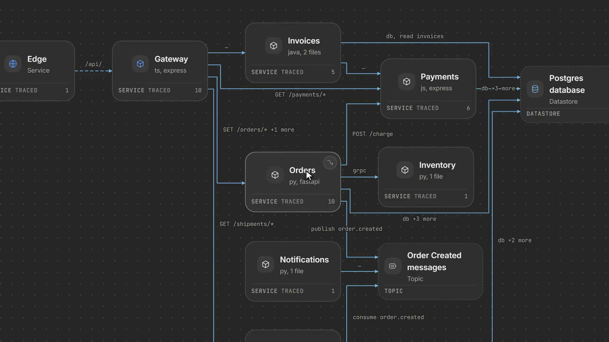609x342 pixels.
Task: Click the trace arrow button on Orders node
Action: (x=330, y=163)
